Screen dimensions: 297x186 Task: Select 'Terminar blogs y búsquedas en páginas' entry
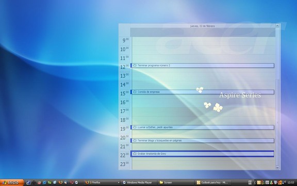(x=202, y=141)
